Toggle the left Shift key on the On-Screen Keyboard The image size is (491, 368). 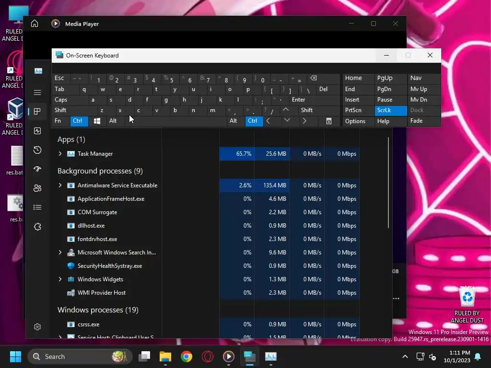(74, 111)
